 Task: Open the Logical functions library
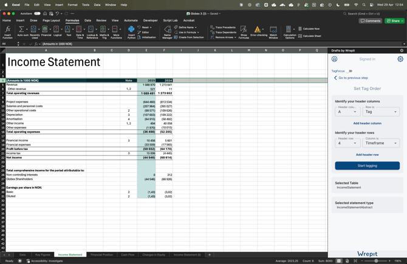[x=57, y=31]
